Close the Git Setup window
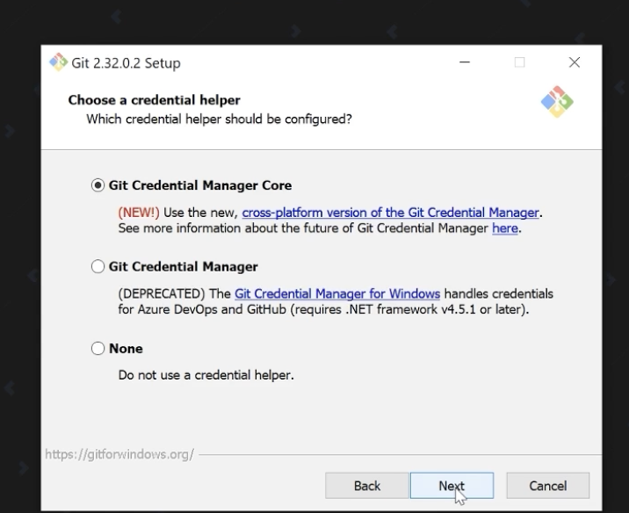 pos(575,62)
